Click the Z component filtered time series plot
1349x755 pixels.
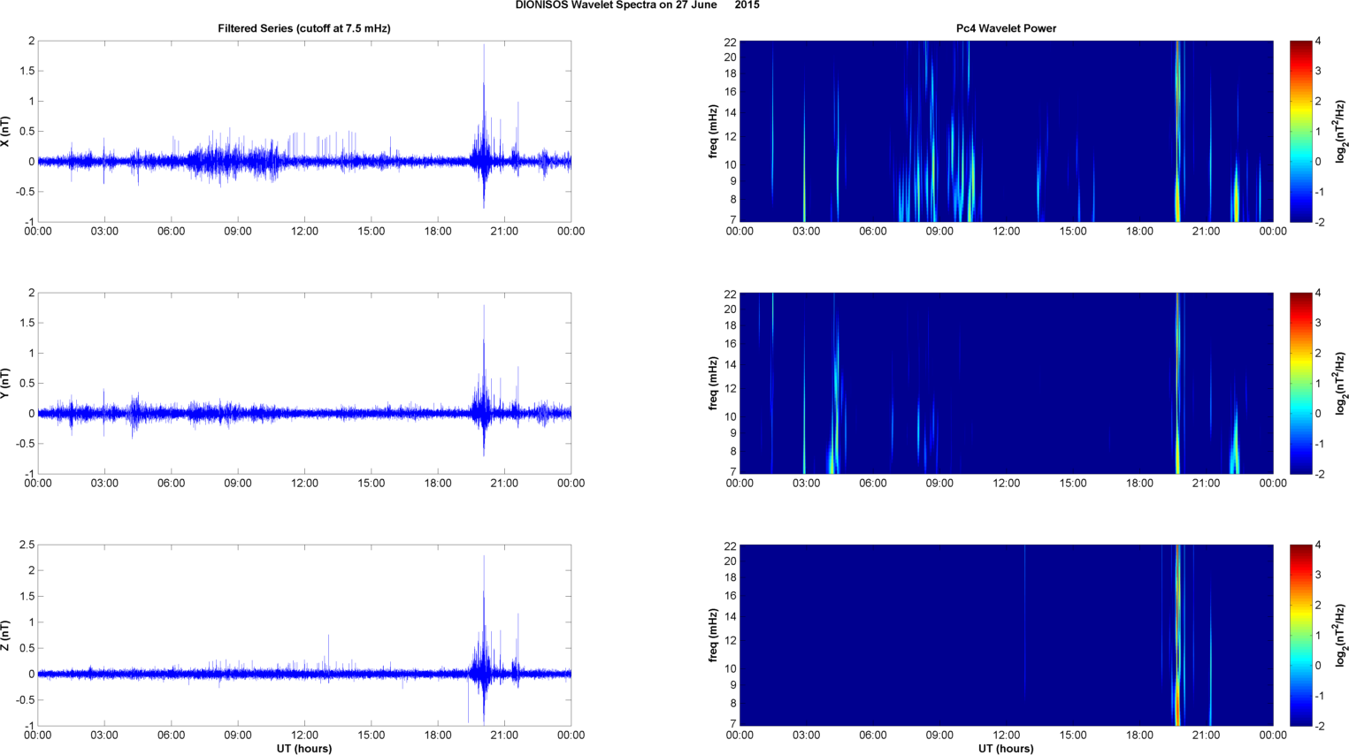[304, 635]
